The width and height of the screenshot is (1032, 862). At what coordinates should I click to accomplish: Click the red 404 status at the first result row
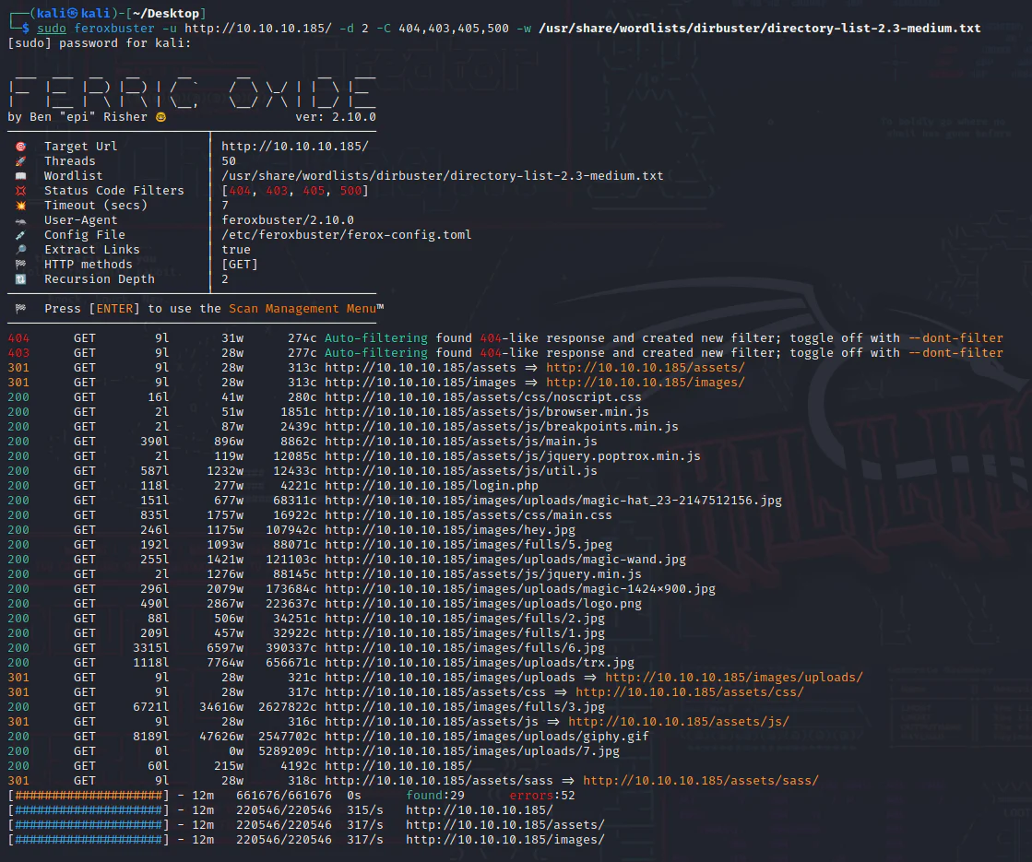(18, 338)
